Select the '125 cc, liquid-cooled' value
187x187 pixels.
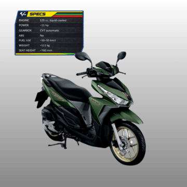(53, 20)
